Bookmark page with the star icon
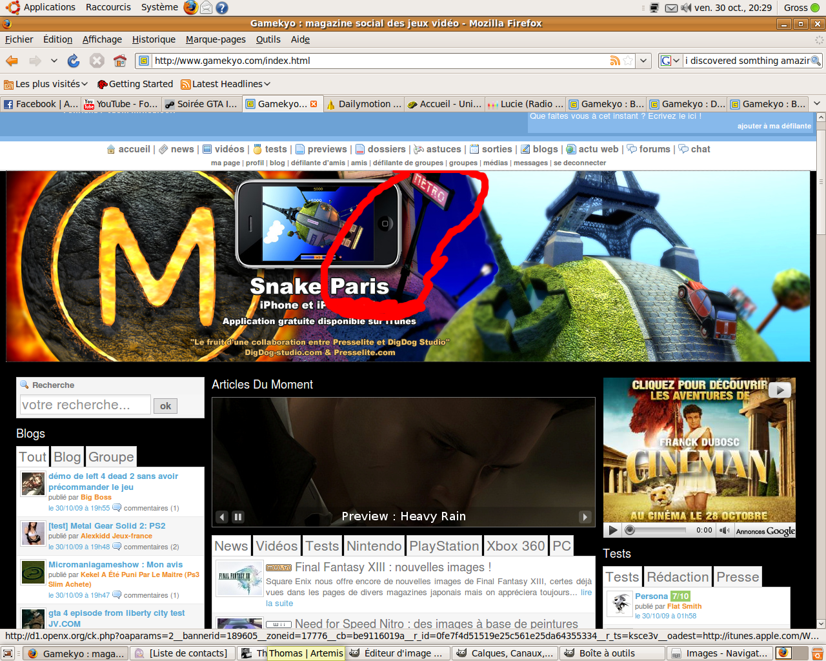The width and height of the screenshot is (826, 661). (628, 61)
